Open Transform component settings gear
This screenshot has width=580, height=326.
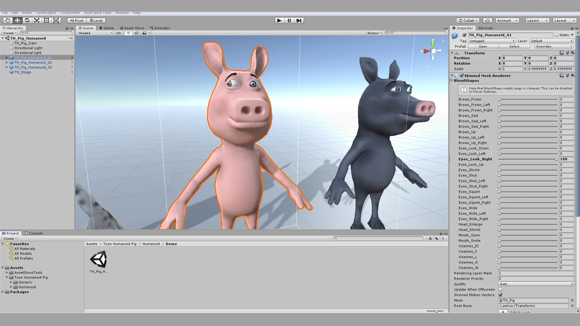click(x=573, y=53)
